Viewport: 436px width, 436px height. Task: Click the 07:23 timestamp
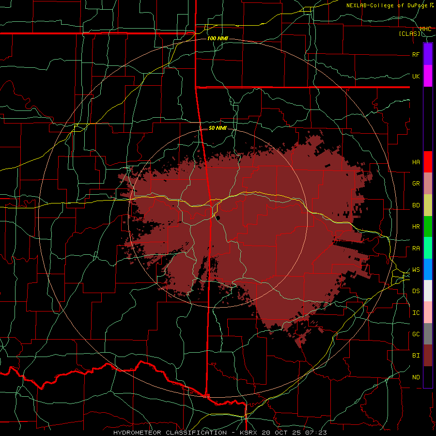tap(316, 433)
